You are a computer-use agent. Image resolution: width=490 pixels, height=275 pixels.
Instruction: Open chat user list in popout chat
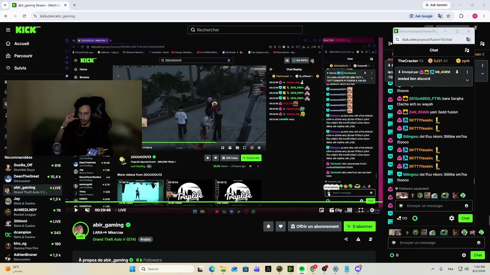tap(467, 50)
